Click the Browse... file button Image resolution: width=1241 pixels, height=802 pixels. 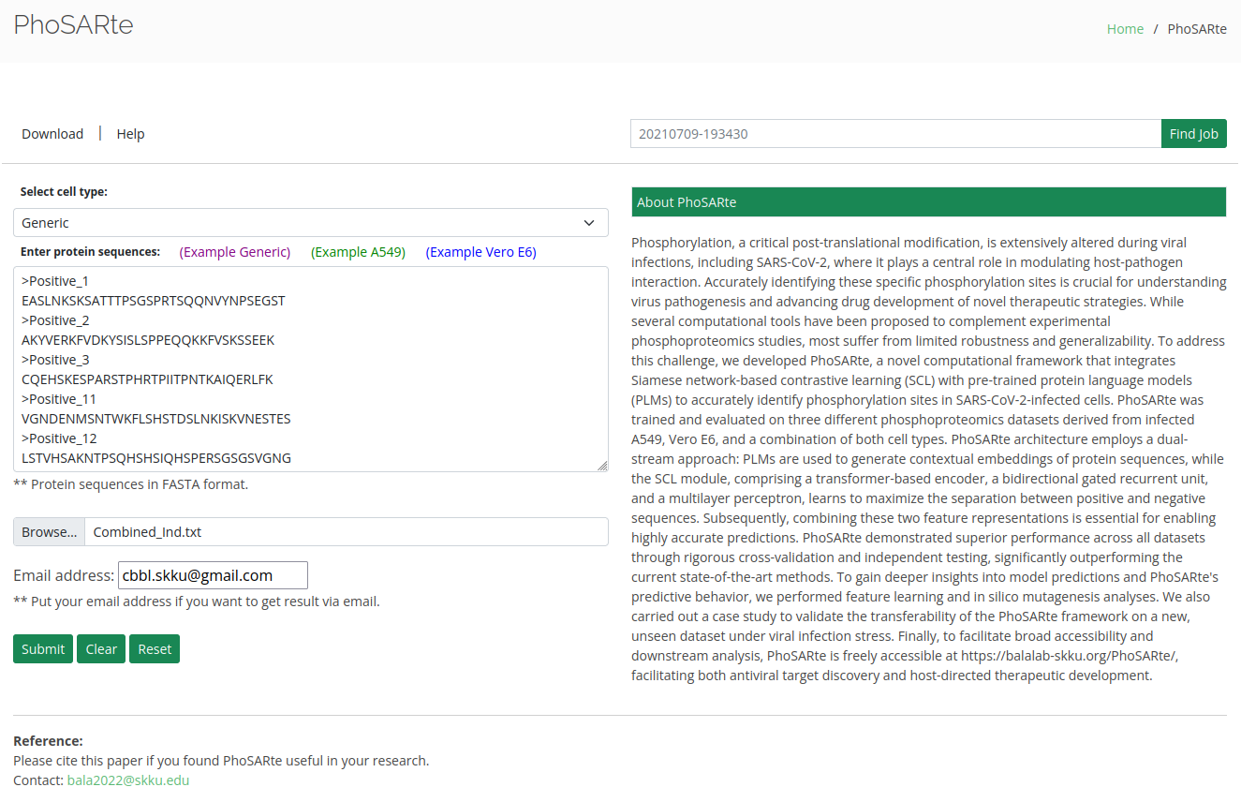pos(50,532)
